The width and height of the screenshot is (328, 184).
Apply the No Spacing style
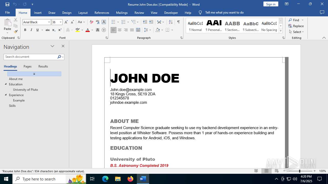(269, 26)
